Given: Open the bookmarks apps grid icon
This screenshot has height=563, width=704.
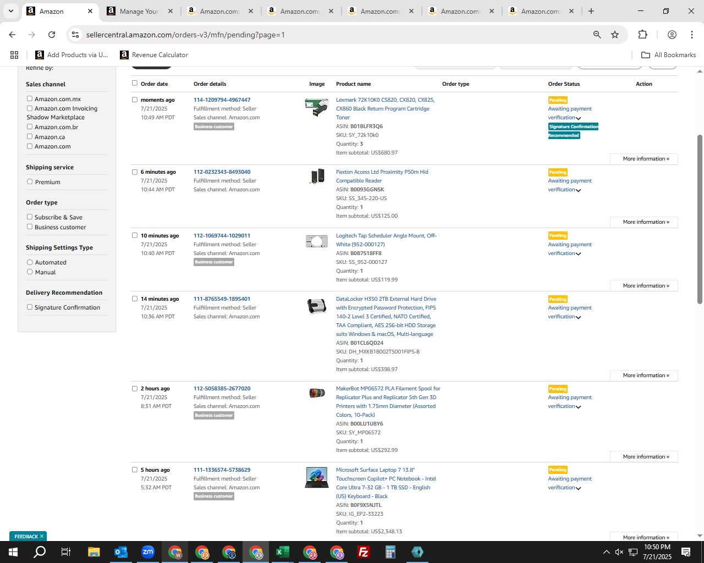Looking at the screenshot, I should click(14, 55).
